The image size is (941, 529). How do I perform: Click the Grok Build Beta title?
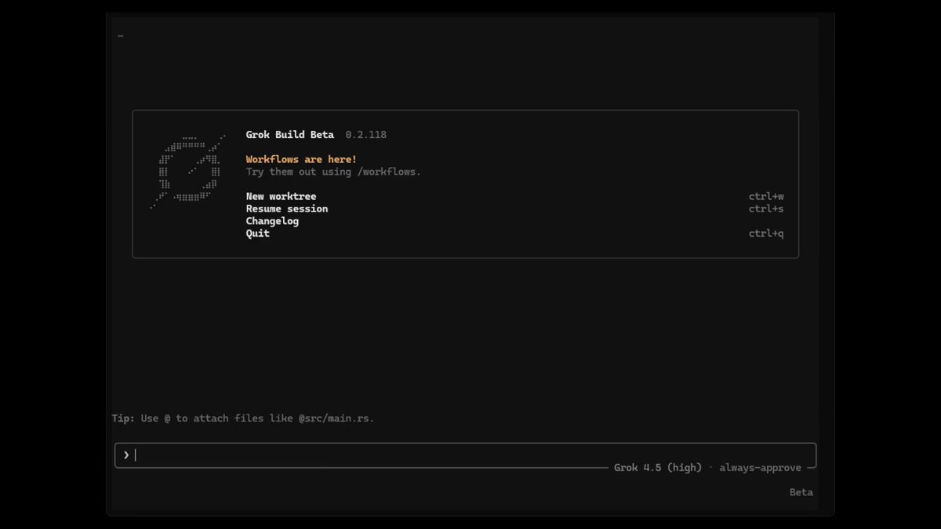(x=289, y=135)
